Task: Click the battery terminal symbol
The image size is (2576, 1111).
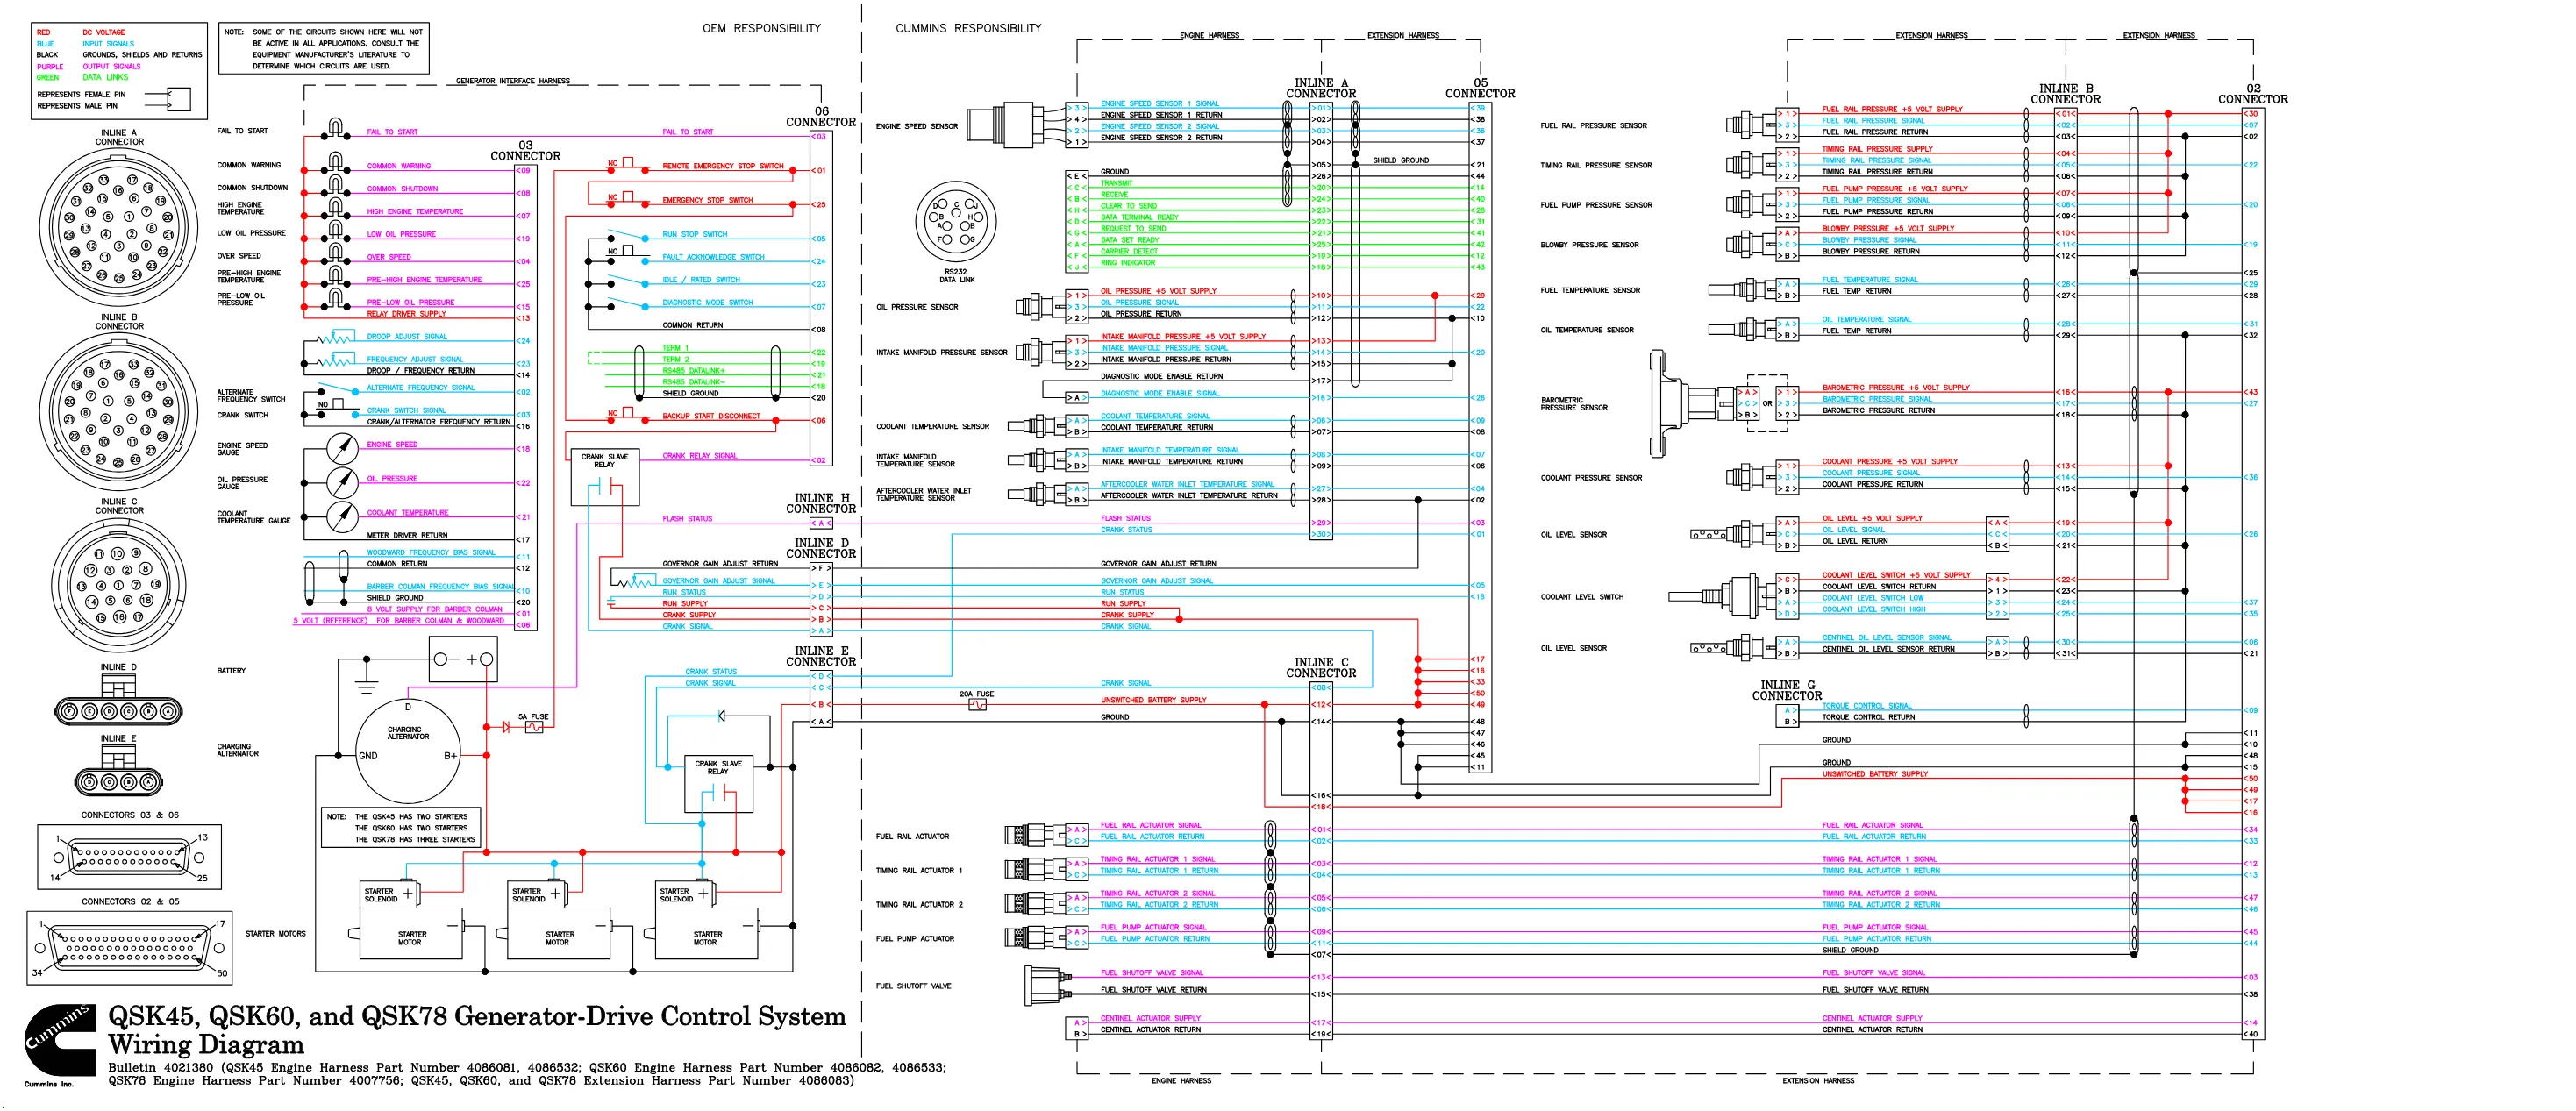Action: point(463,660)
